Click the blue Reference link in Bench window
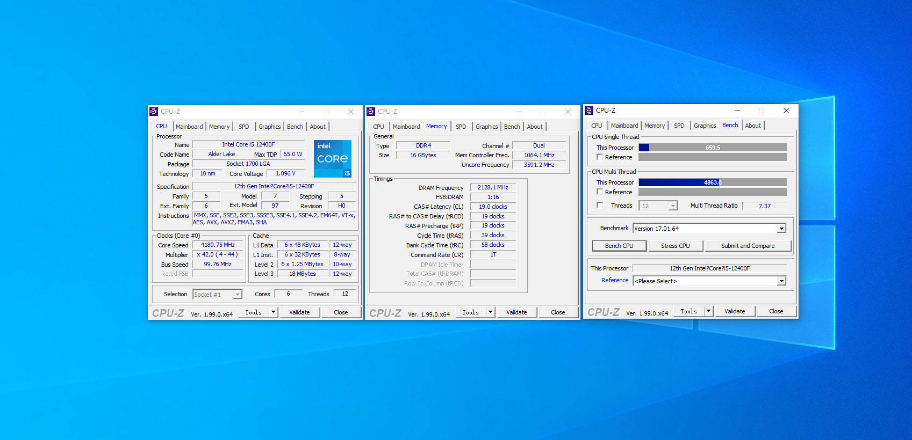912x440 pixels. coord(615,280)
